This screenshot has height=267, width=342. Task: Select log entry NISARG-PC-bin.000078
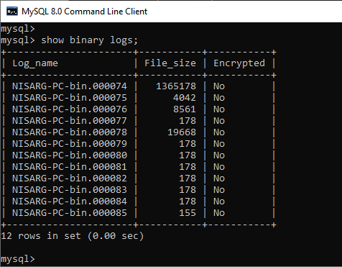tap(70, 132)
